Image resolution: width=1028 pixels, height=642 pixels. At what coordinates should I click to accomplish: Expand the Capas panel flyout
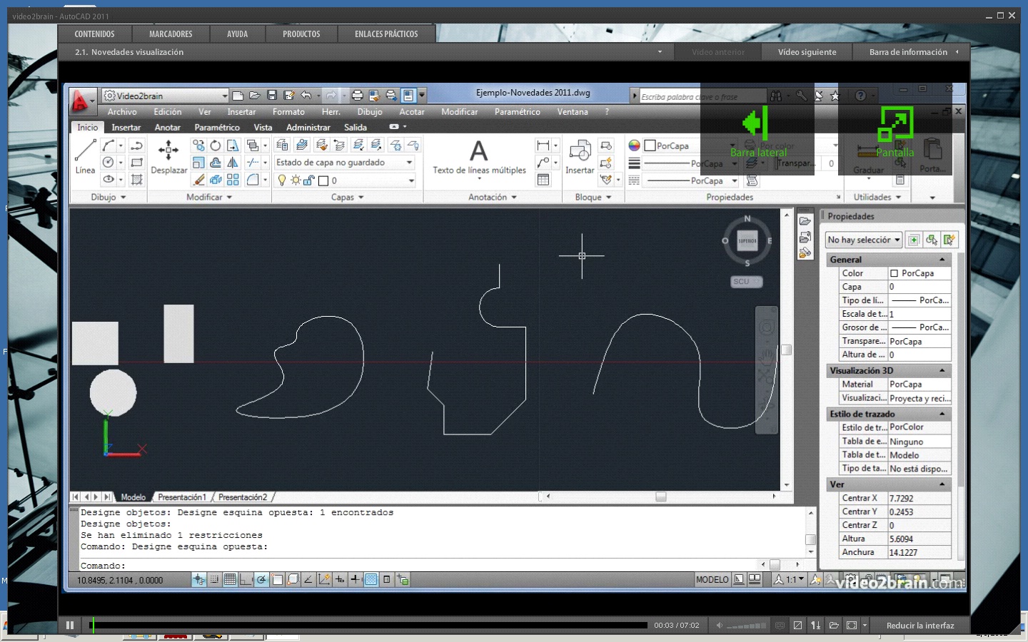(x=347, y=197)
